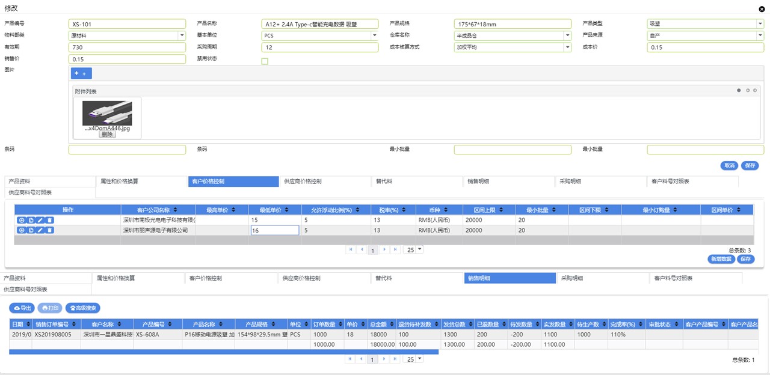This screenshot has height=375, width=770.
Task: Click the 删除 button under the attachment image
Action: 107,135
